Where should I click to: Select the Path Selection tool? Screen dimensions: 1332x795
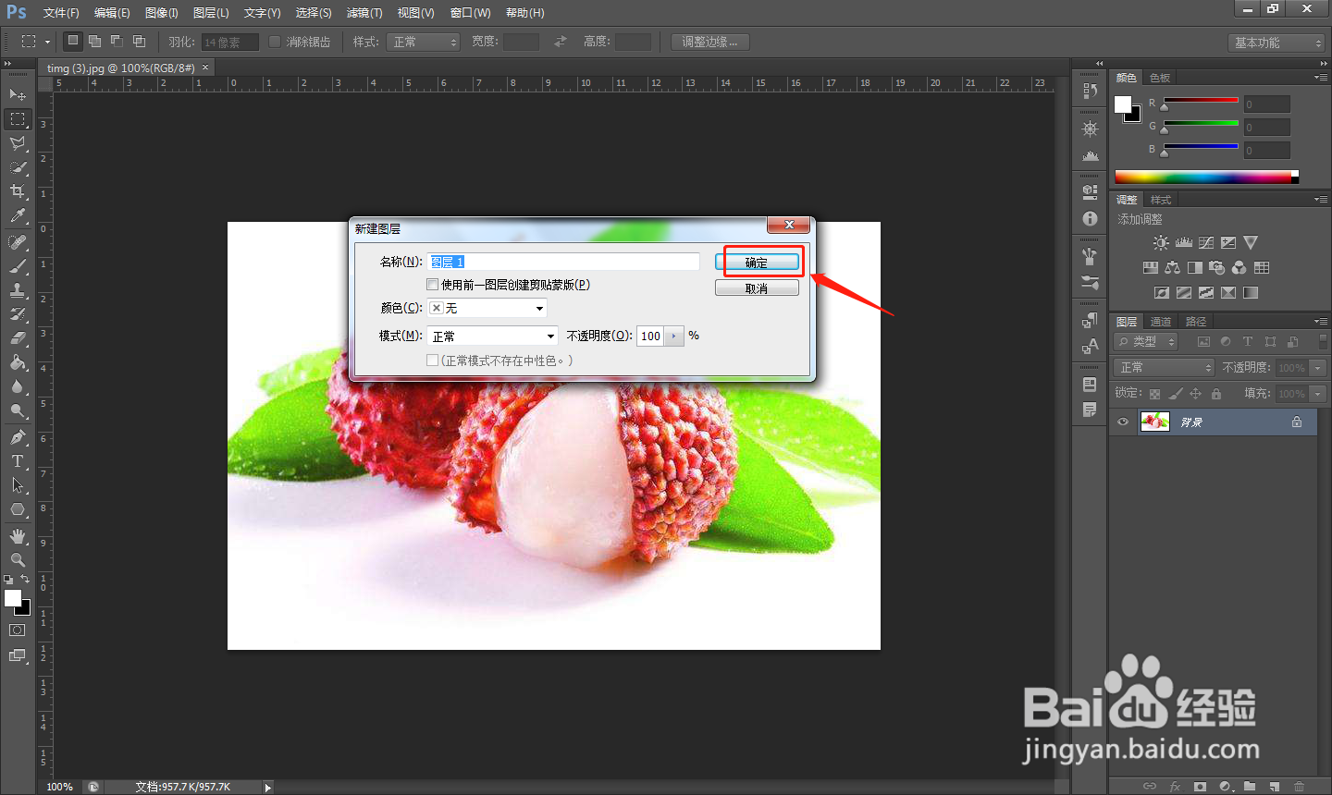click(18, 485)
